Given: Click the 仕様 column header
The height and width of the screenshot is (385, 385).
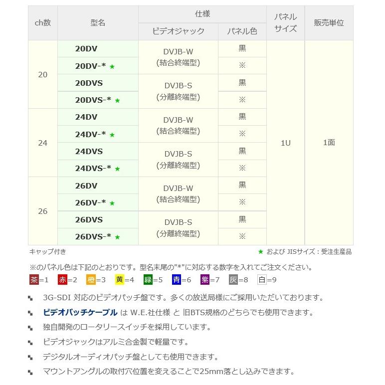Looking at the screenshot, I should (x=202, y=14).
